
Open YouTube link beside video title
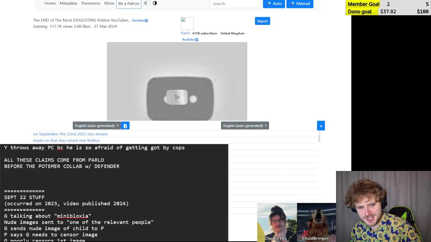[140, 21]
